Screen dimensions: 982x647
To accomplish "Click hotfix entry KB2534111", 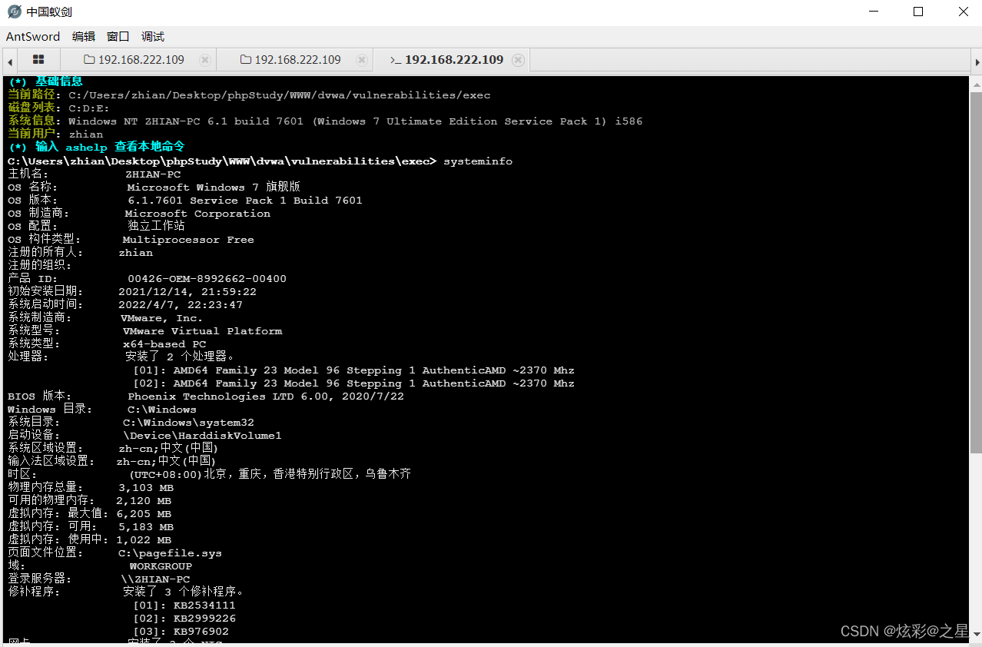I will coord(184,606).
